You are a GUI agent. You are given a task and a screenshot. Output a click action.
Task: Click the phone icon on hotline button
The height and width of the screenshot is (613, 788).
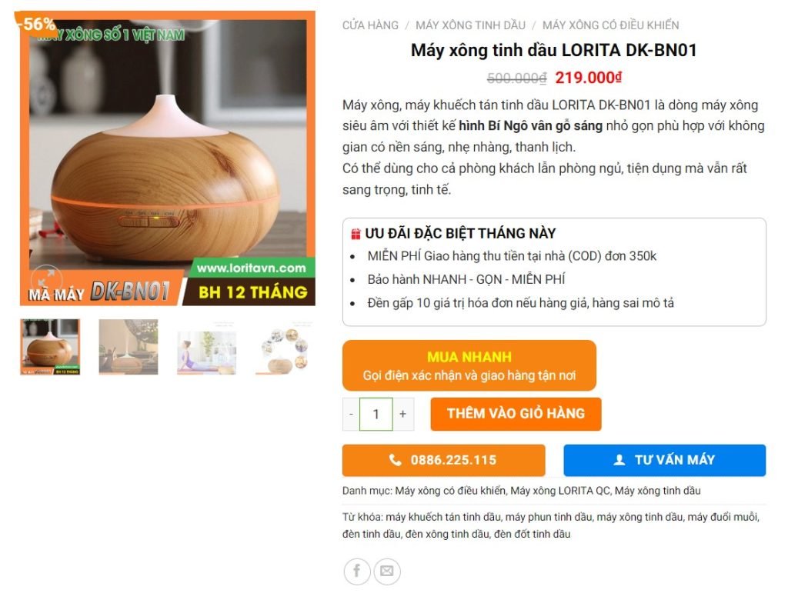tap(396, 460)
